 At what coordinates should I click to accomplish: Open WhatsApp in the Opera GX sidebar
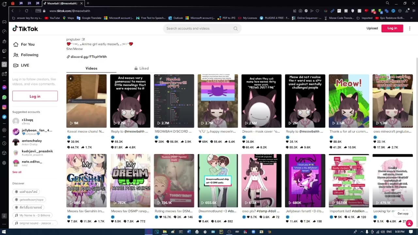pos(4,97)
